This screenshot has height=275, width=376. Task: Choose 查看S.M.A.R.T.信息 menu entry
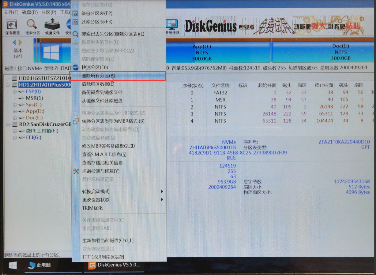pos(119,154)
